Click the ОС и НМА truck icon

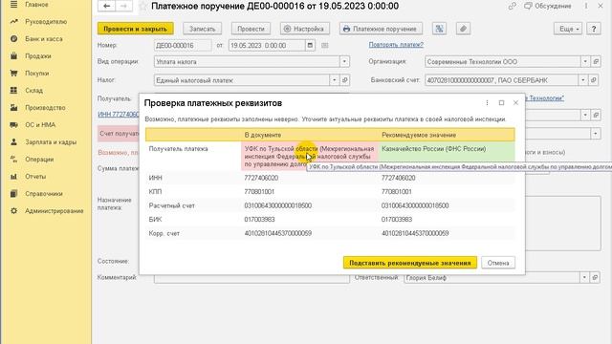13,125
